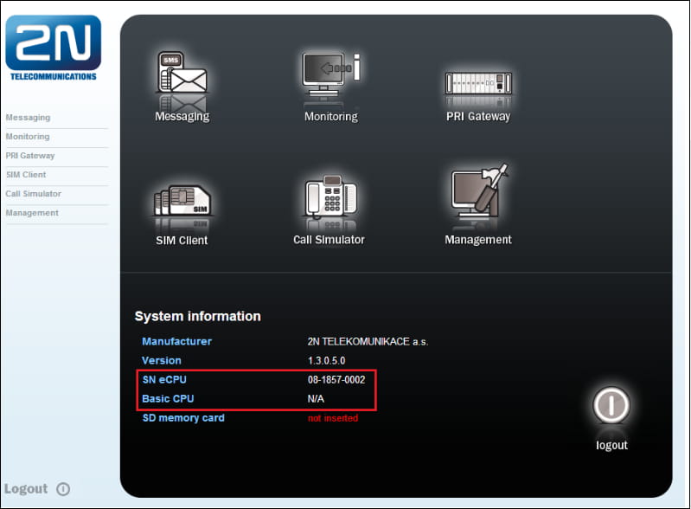Image resolution: width=691 pixels, height=509 pixels.
Task: Click the Messaging label under the envelope
Action: pos(182,117)
